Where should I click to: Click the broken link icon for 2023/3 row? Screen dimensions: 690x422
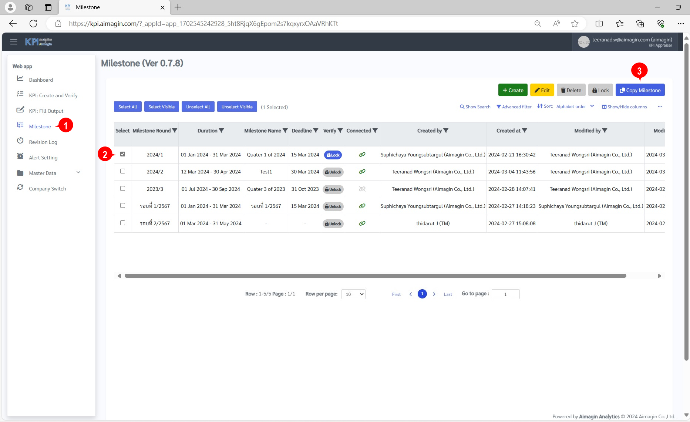point(362,189)
